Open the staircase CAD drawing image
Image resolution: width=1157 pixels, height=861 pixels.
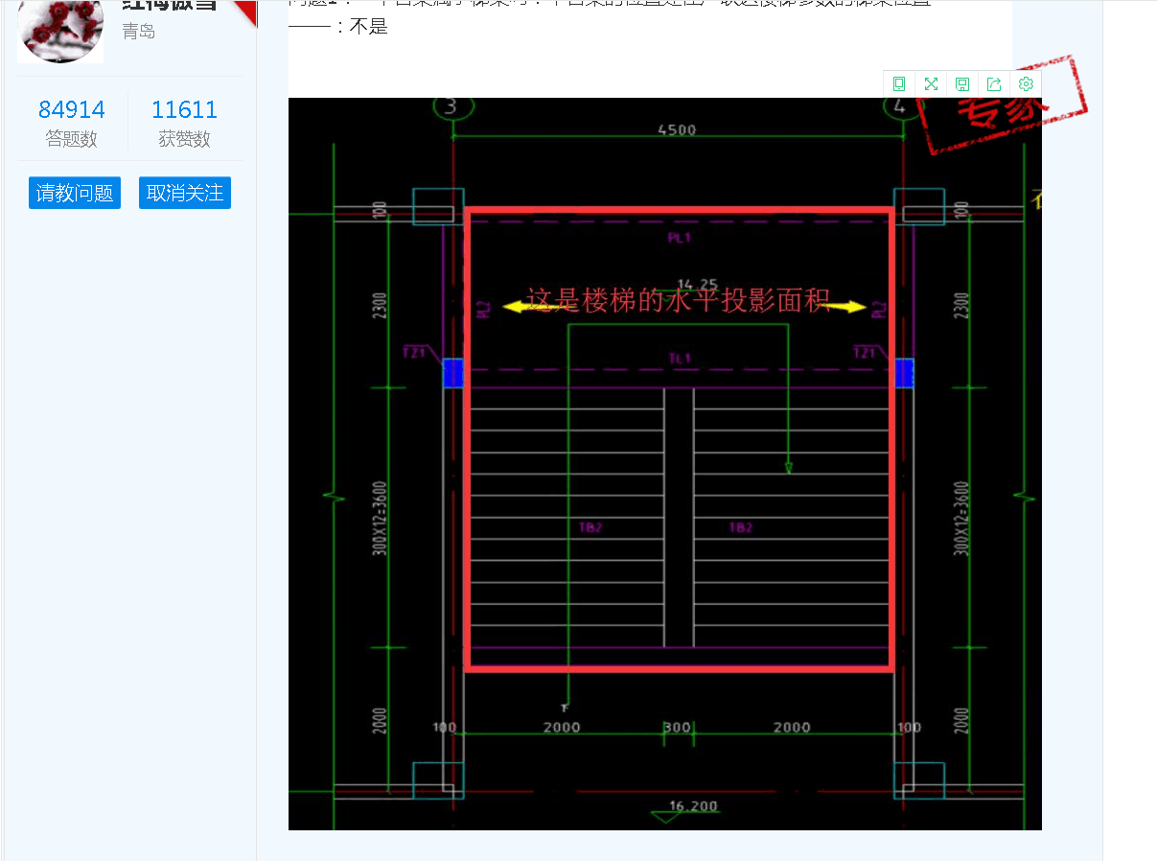[x=665, y=464]
